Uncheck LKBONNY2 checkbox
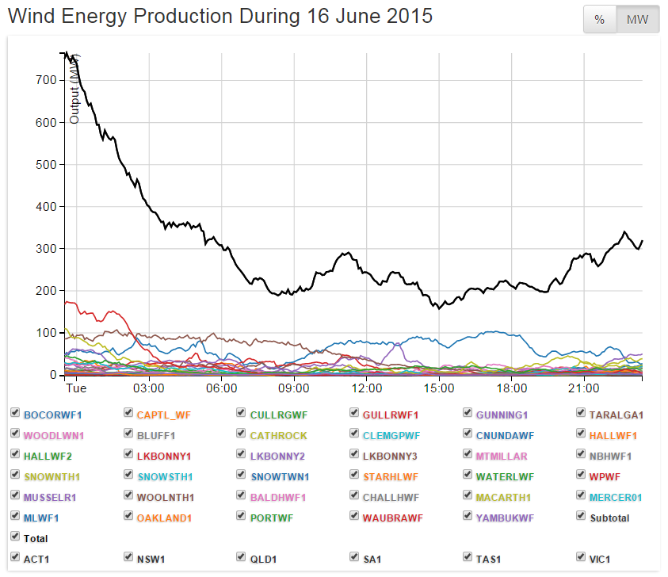Image resolution: width=668 pixels, height=577 pixels. 242,455
